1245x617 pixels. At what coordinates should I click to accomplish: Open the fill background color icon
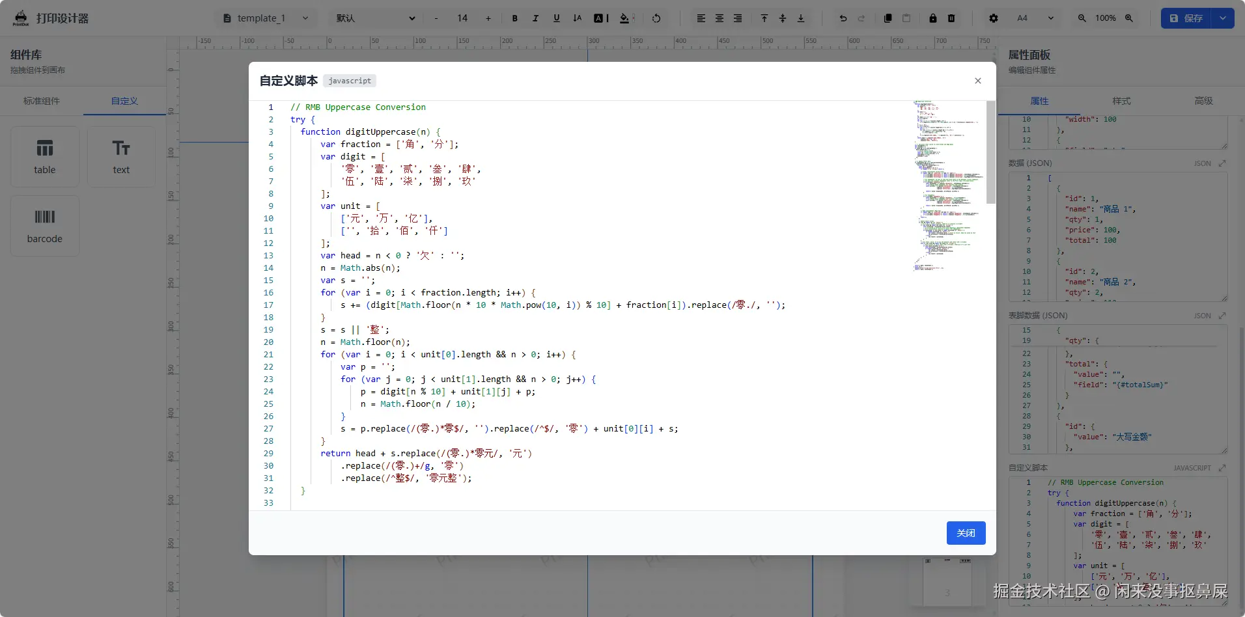point(626,18)
